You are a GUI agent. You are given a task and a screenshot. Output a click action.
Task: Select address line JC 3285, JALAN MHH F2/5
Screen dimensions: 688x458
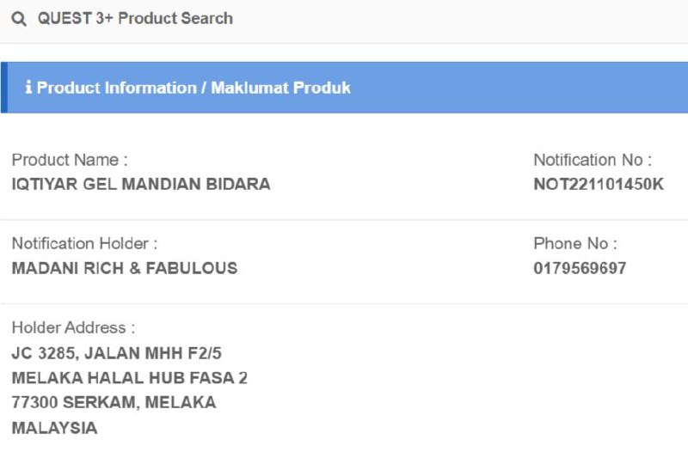pyautogui.click(x=118, y=352)
